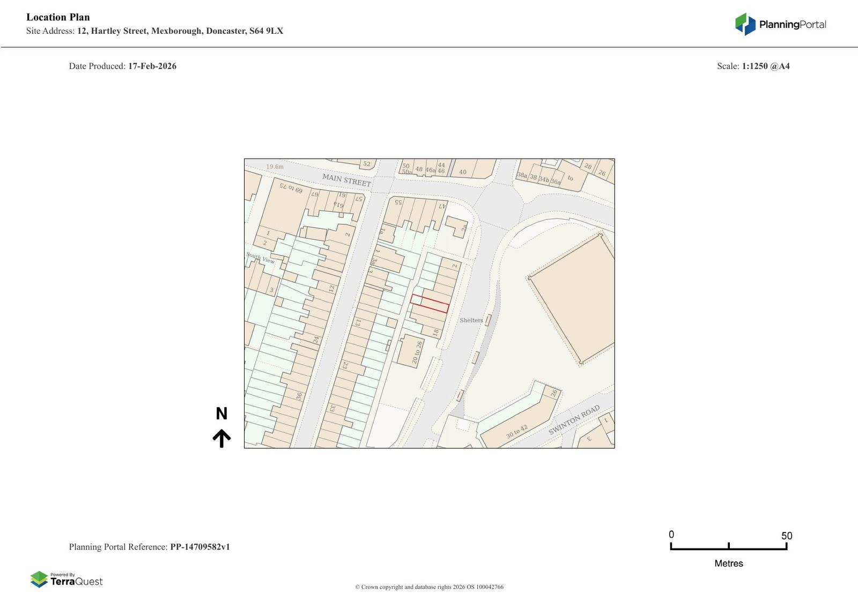Click the scale bar's 50 mark
This screenshot has width=858, height=607.
(x=786, y=536)
